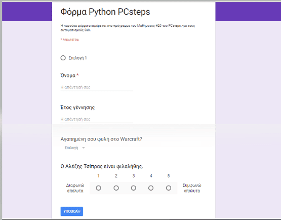The width and height of the screenshot is (281, 220).
Task: Click the Όνομα answer text field
Action: pyautogui.click(x=96, y=87)
